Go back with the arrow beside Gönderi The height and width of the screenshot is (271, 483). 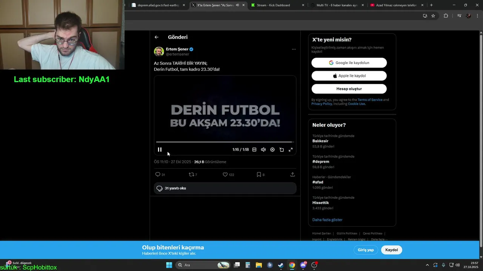pyautogui.click(x=157, y=37)
